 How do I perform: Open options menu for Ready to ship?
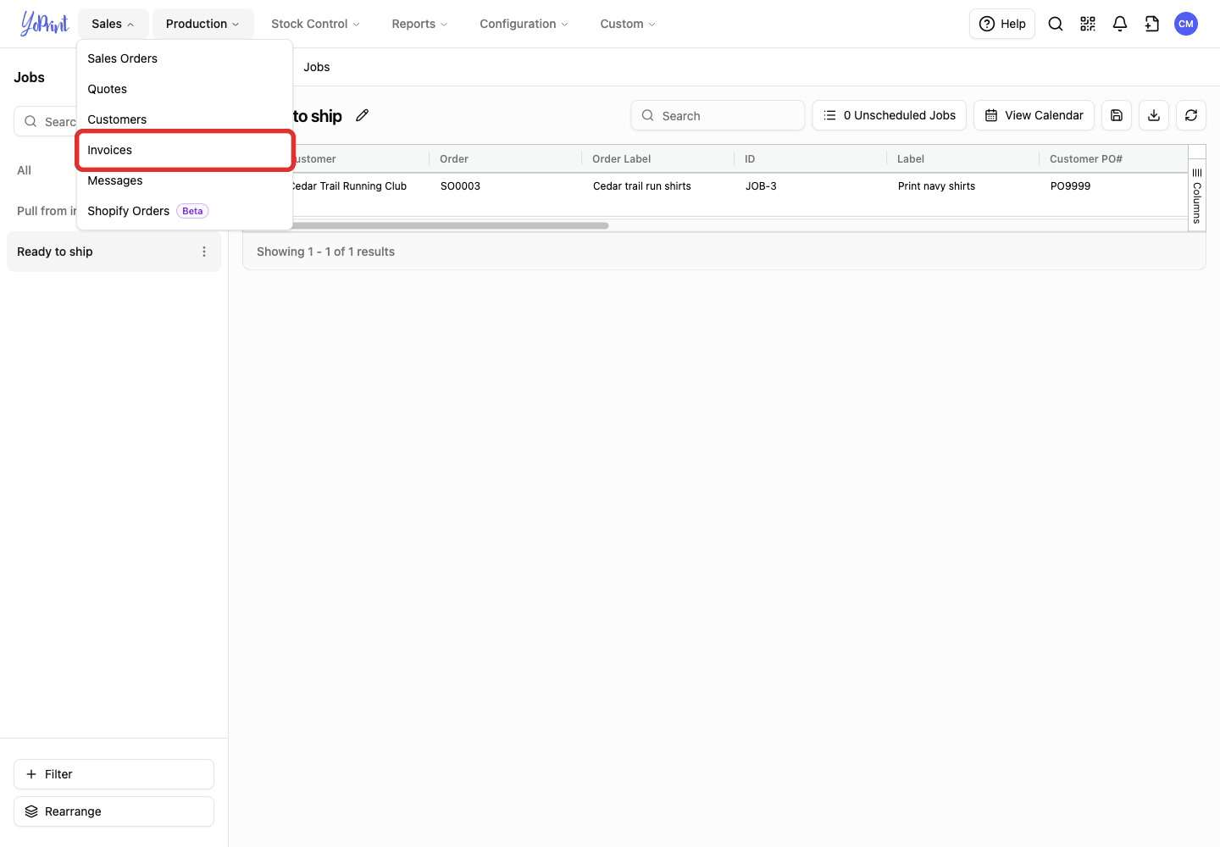click(204, 252)
